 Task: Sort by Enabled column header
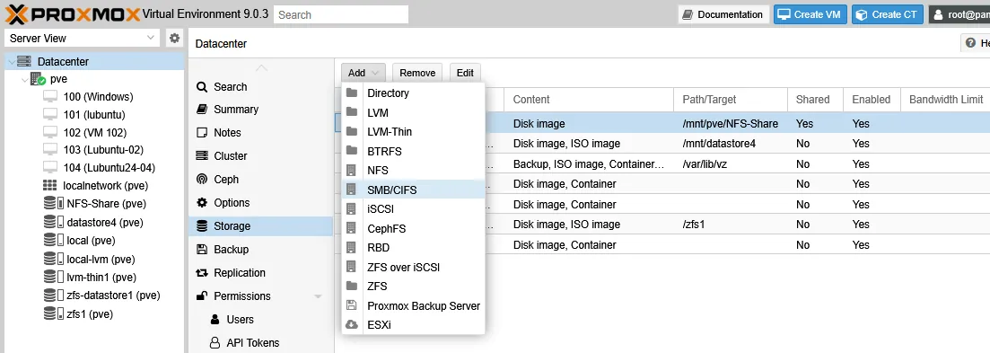click(x=872, y=99)
